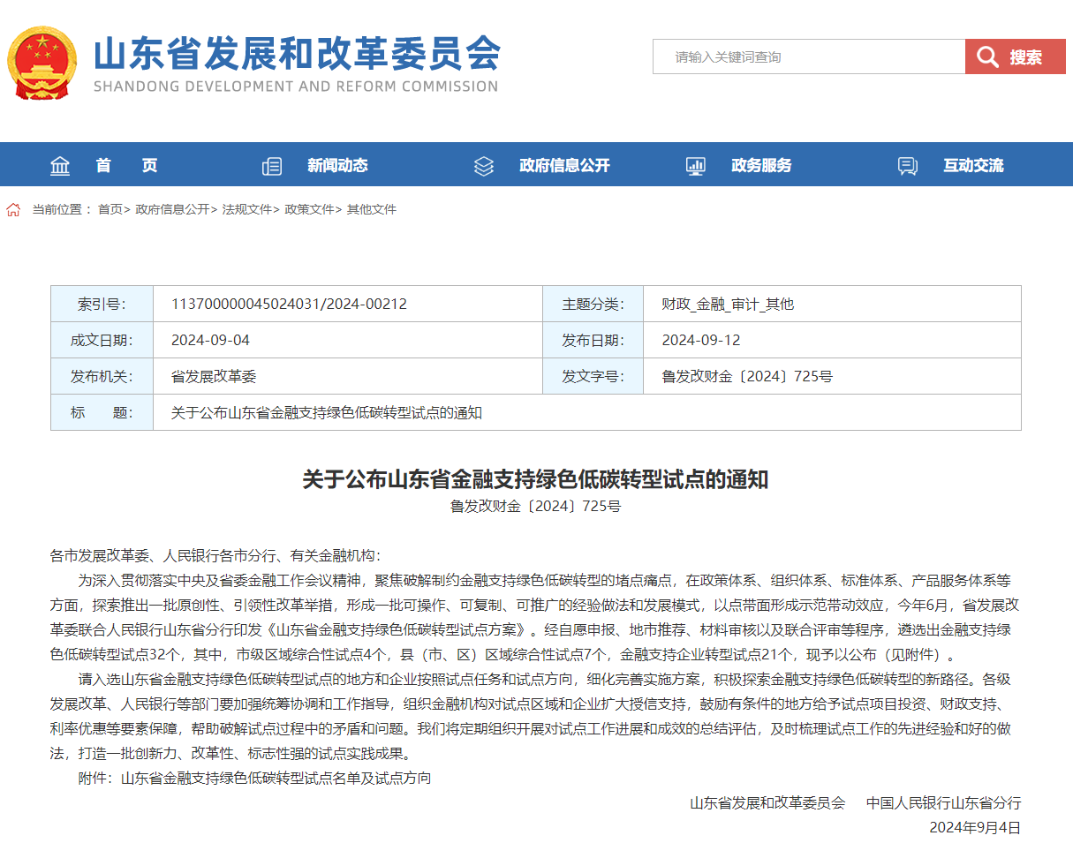Image resolution: width=1073 pixels, height=843 pixels.
Task: Click the chat bubble icon for 互动交流
Action: tap(907, 166)
